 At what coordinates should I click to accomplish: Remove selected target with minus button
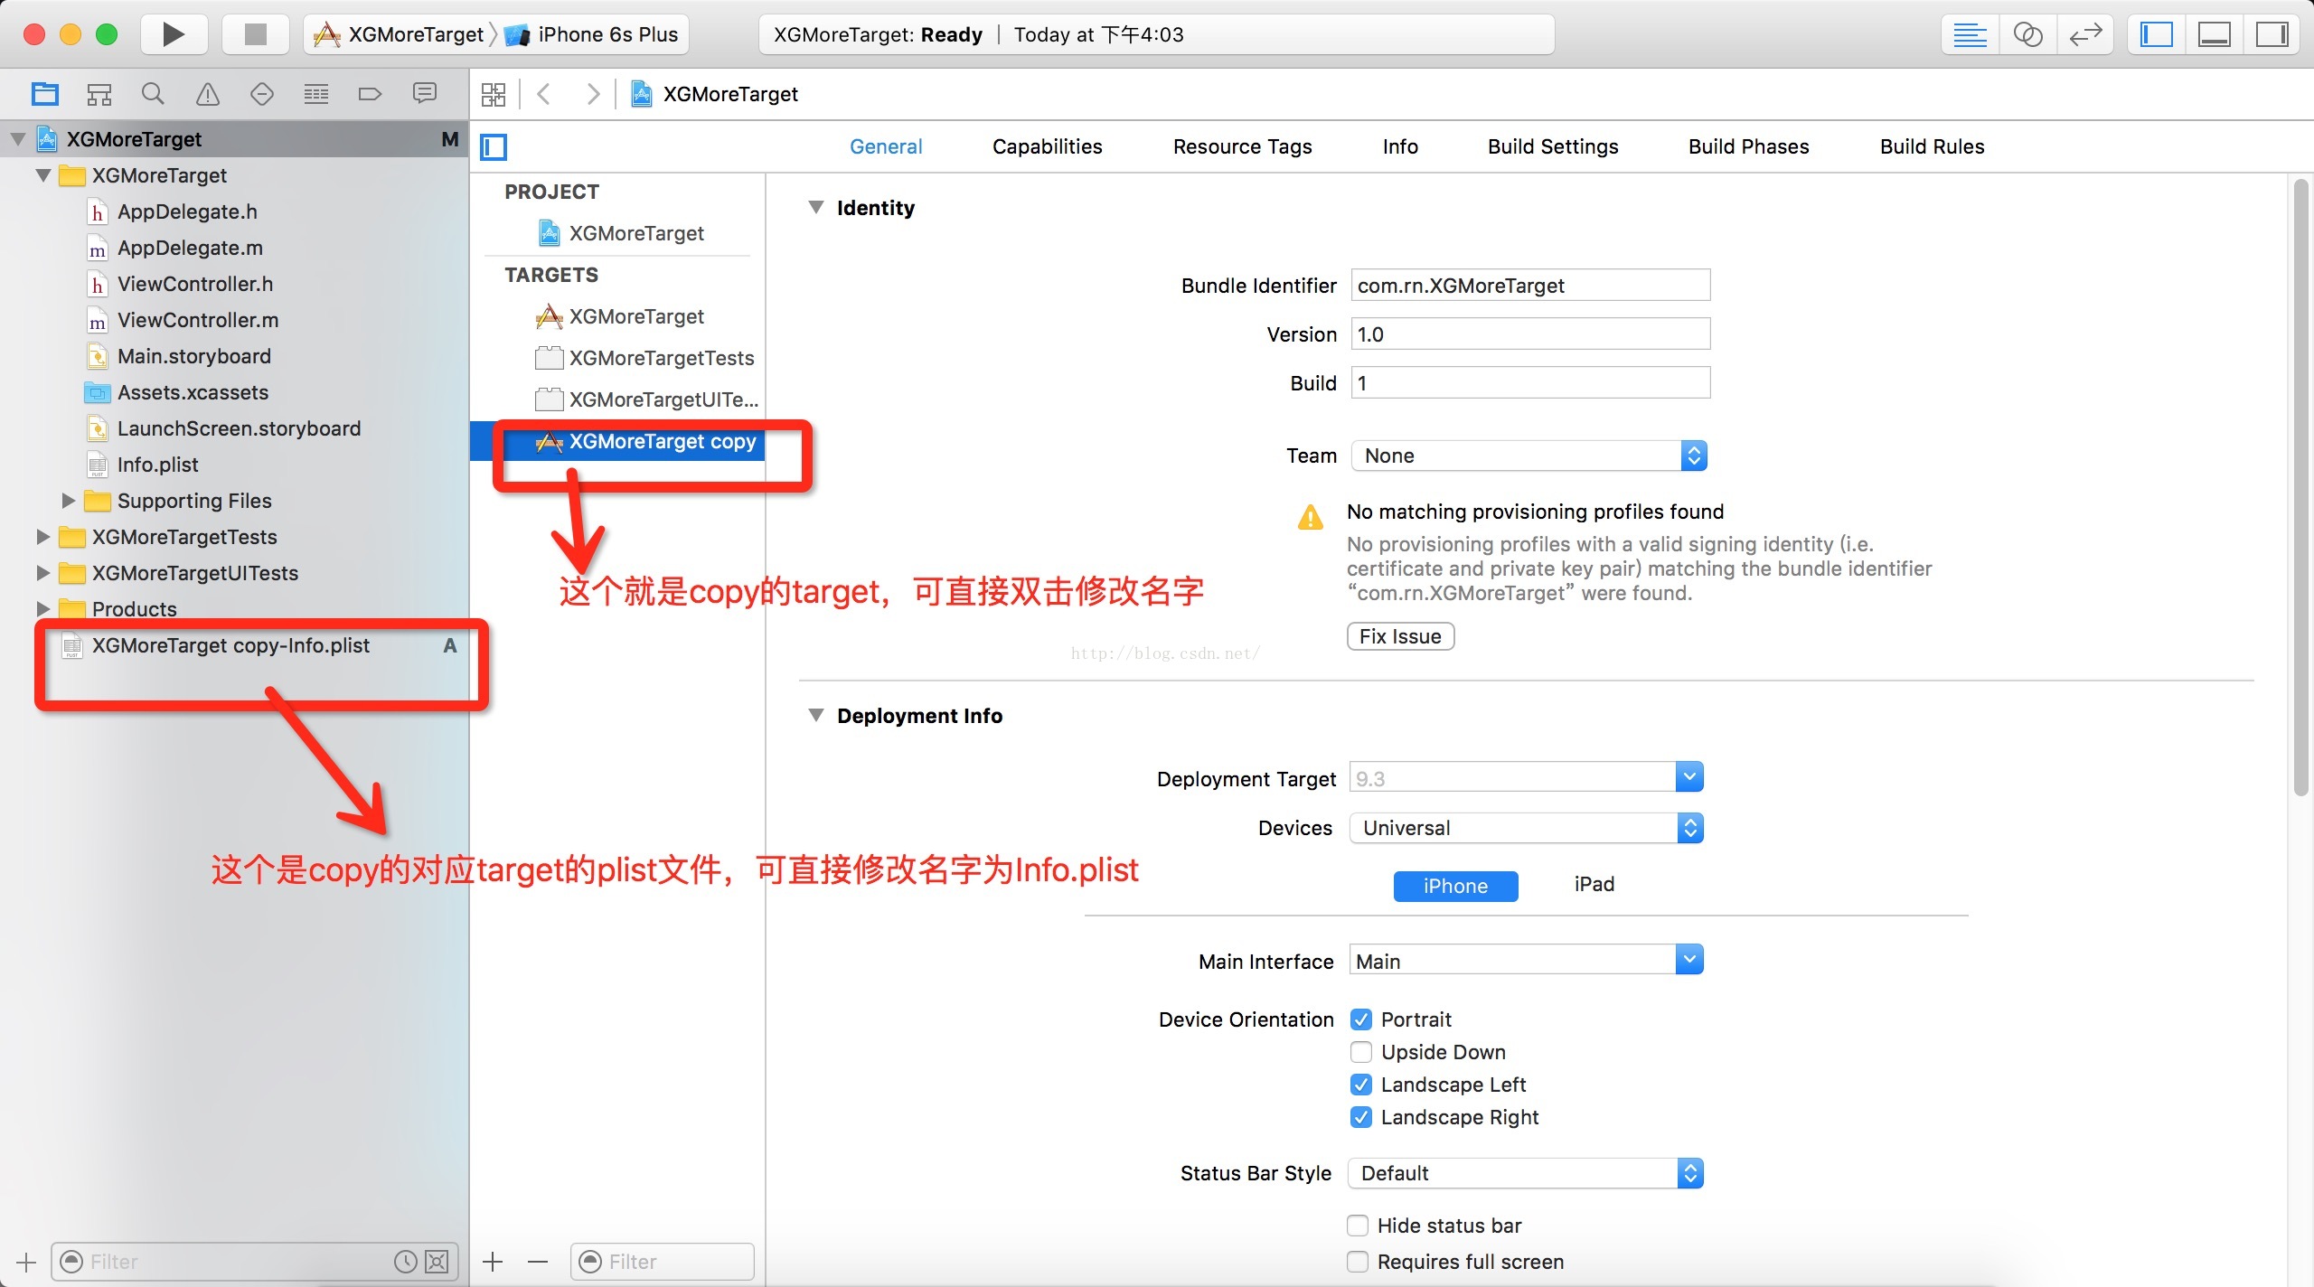click(x=538, y=1262)
